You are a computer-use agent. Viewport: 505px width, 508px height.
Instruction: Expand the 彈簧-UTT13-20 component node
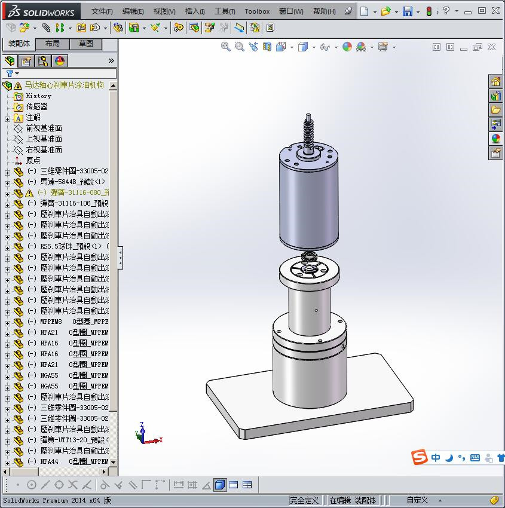(x=7, y=442)
